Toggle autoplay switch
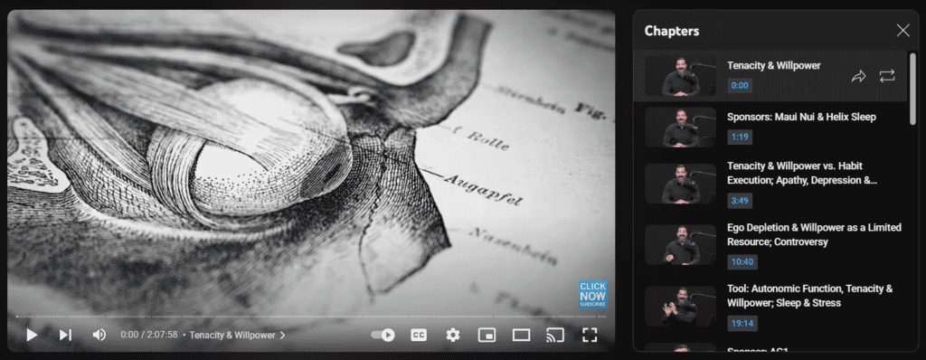 coord(383,336)
